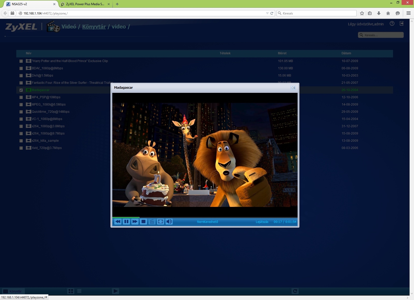Click film icon of x264_1080p@9.7Mbps row
Viewport: 414px width, 300px height.
28,133
